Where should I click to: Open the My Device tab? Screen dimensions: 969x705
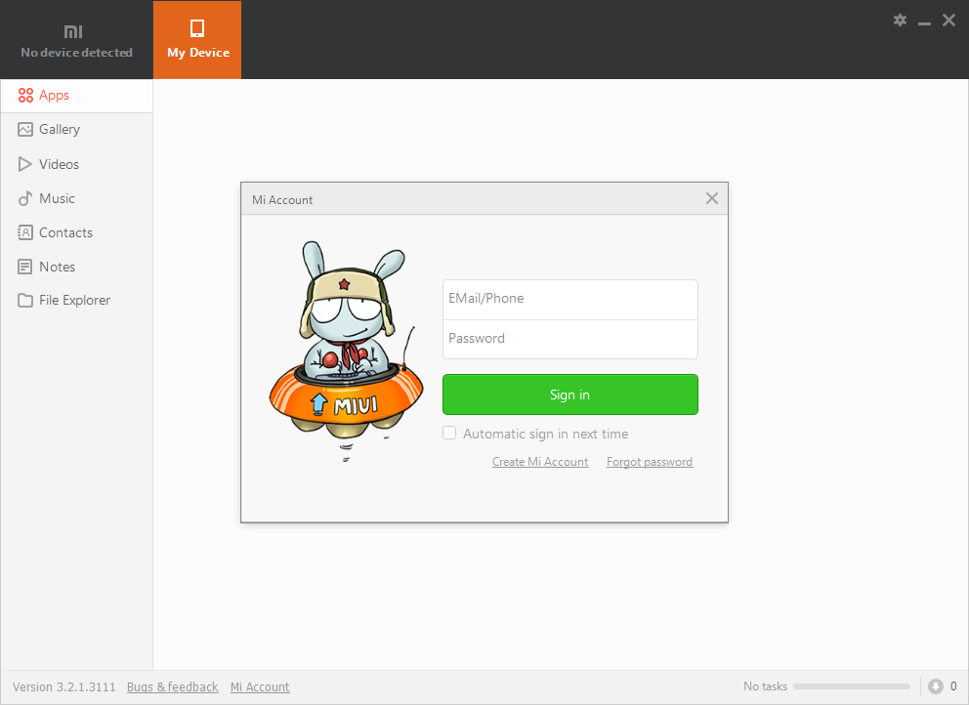197,39
